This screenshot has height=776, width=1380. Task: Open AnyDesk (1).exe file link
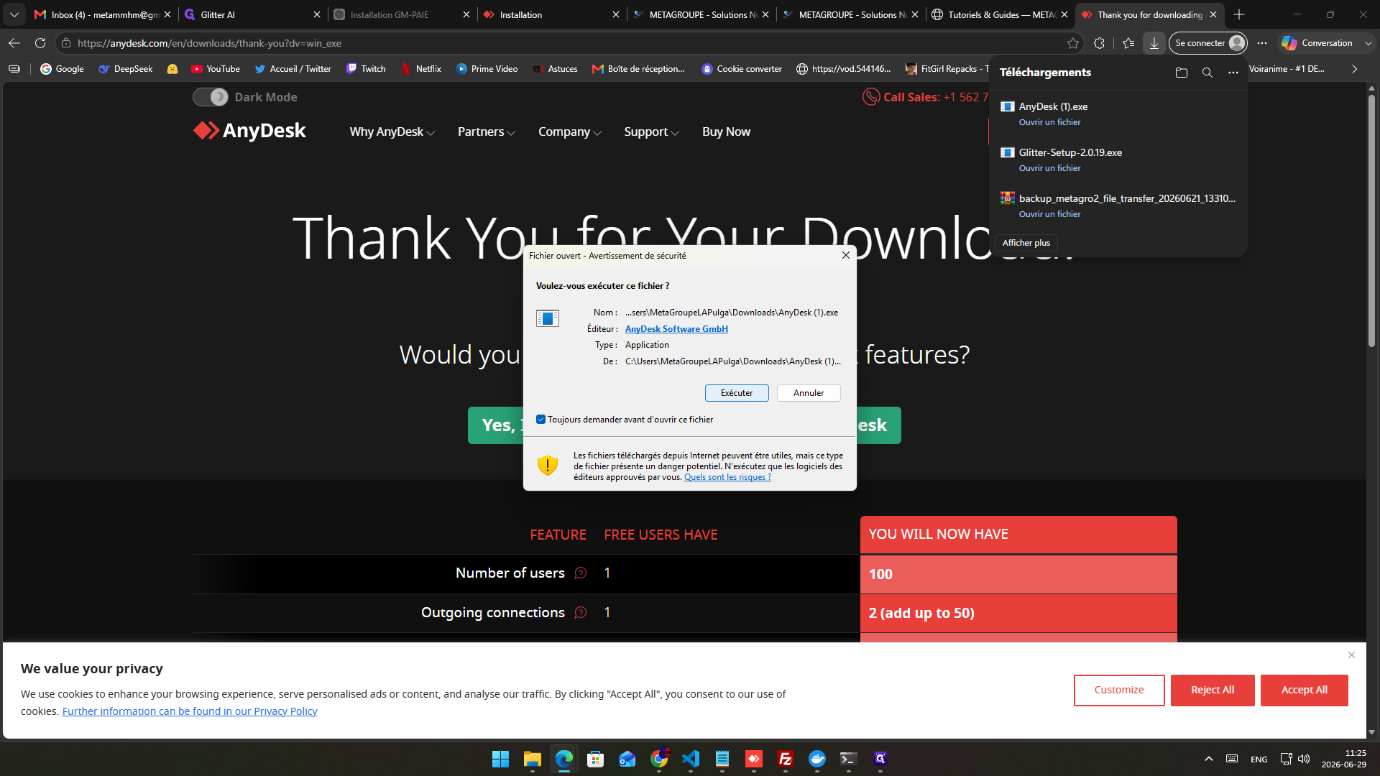[x=1049, y=122]
